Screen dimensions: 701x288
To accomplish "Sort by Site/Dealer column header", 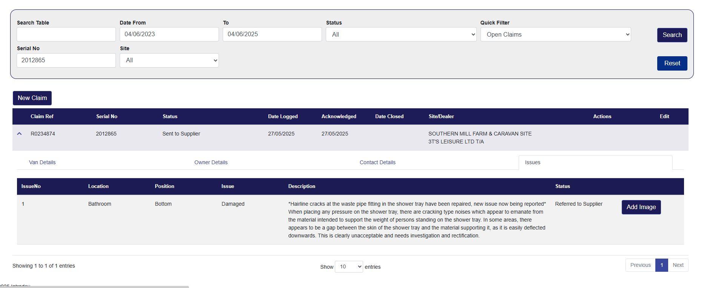I will [441, 116].
